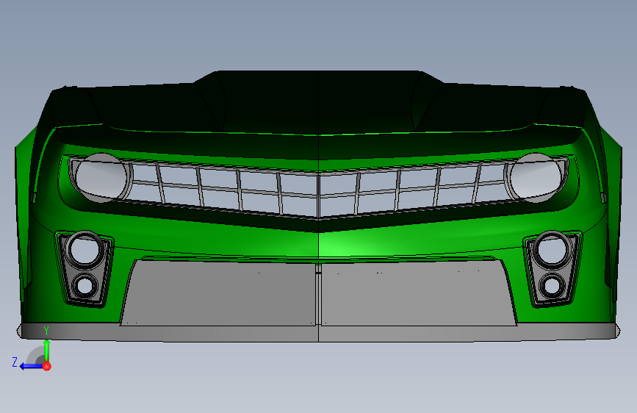The height and width of the screenshot is (413, 637).
Task: Select the gray front splitter strip at the bottom
Action: [x=319, y=332]
